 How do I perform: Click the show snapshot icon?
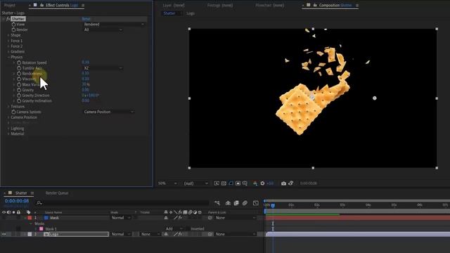pyautogui.click(x=290, y=183)
